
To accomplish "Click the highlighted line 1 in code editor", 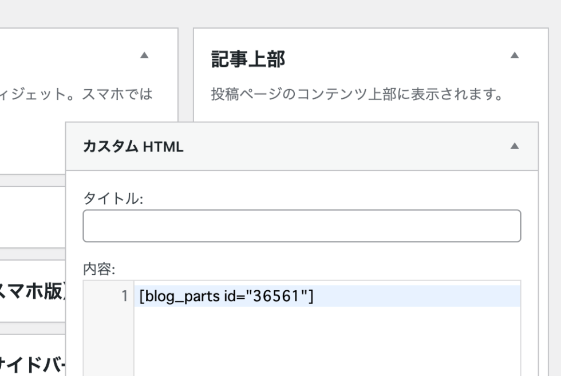I will coord(401,297).
